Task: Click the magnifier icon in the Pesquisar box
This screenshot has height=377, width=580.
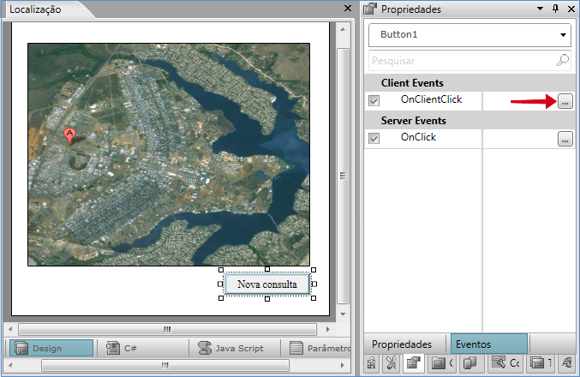Action: pyautogui.click(x=562, y=61)
